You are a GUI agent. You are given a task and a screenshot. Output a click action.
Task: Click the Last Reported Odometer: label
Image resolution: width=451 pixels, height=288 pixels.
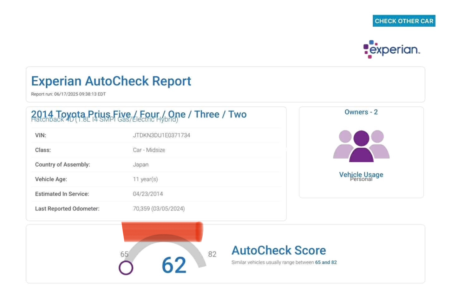(x=67, y=209)
